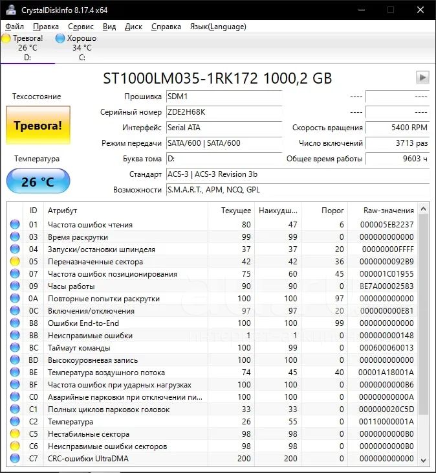436x473 pixels.
Task: Click status icon for 01 Частота ошибок чтения
Action: (x=15, y=224)
